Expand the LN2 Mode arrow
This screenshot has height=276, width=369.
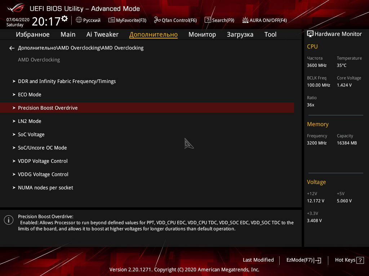click(x=14, y=121)
